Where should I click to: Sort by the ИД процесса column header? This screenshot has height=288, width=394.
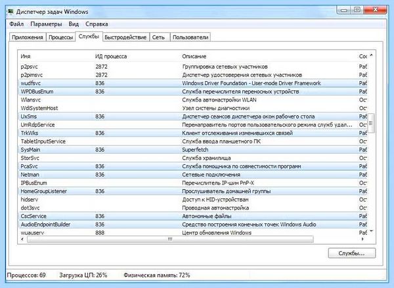click(111, 56)
